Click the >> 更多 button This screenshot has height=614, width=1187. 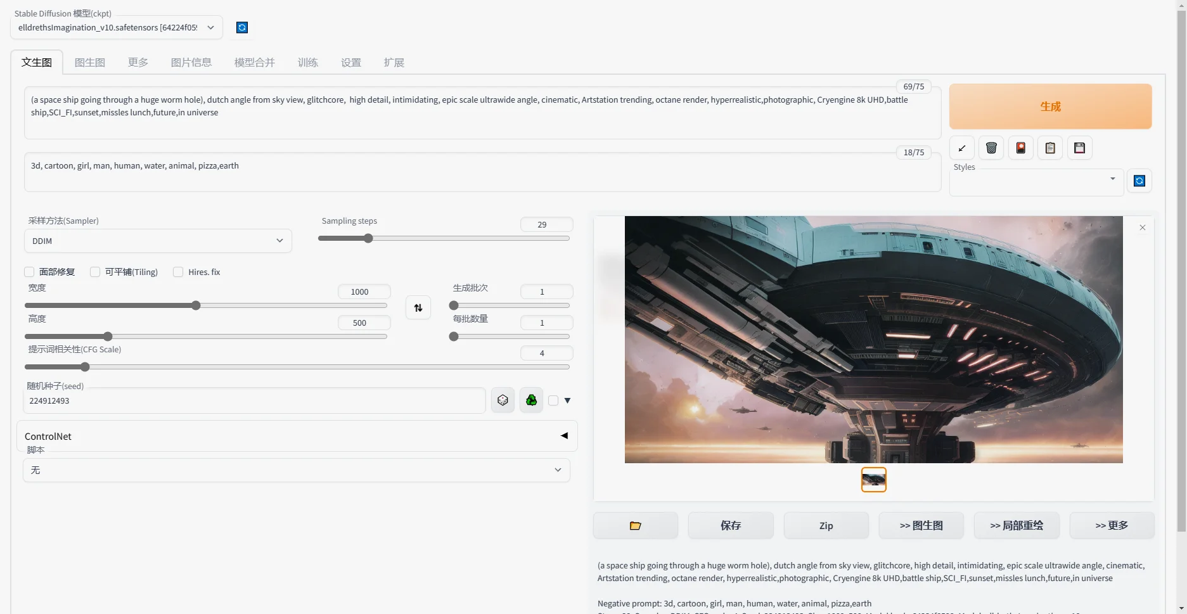[x=1112, y=525]
